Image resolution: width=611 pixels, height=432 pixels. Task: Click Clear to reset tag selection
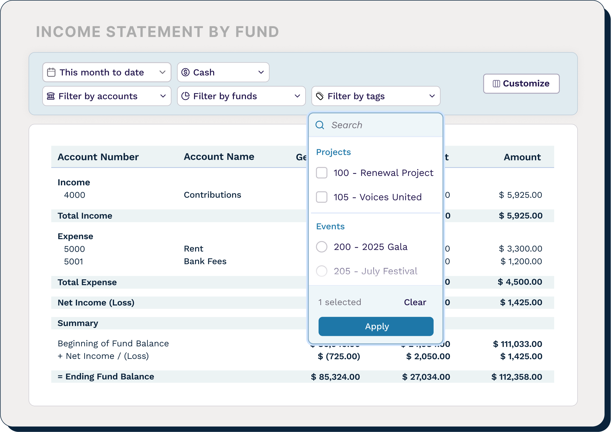tap(415, 302)
